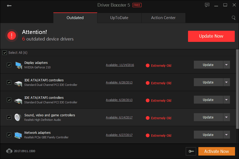
Task: Click the Activate Now button
Action: pos(216,151)
